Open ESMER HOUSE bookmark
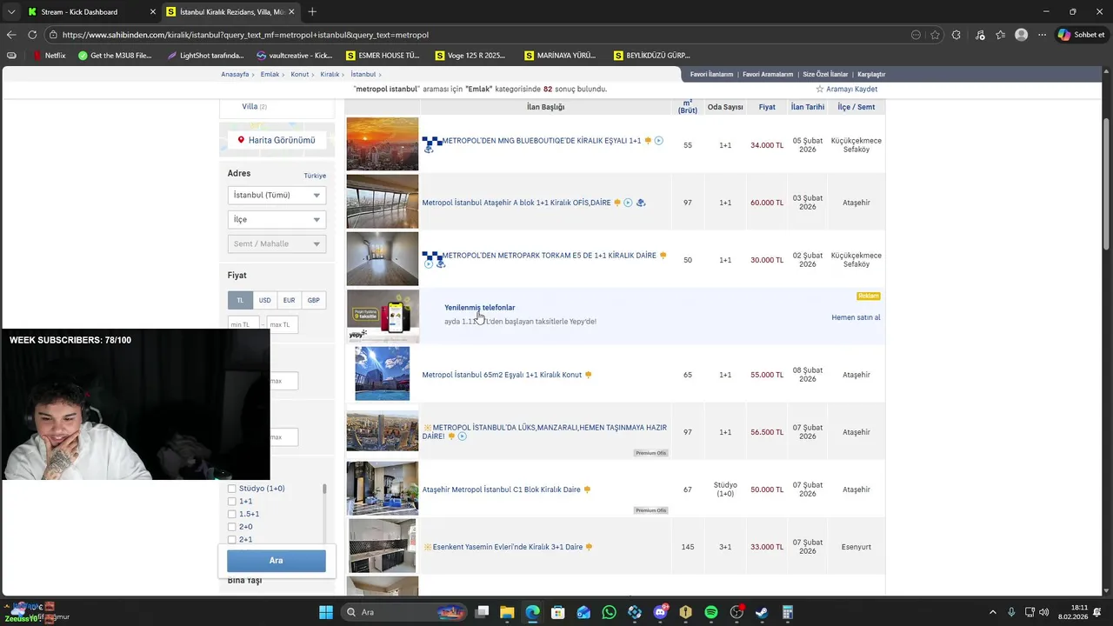This screenshot has width=1113, height=626. (x=383, y=55)
